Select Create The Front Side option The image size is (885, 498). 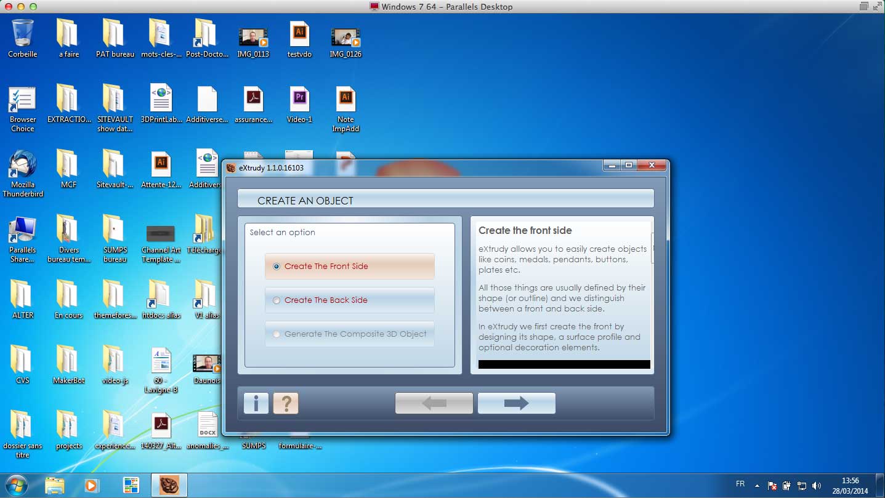tap(349, 267)
